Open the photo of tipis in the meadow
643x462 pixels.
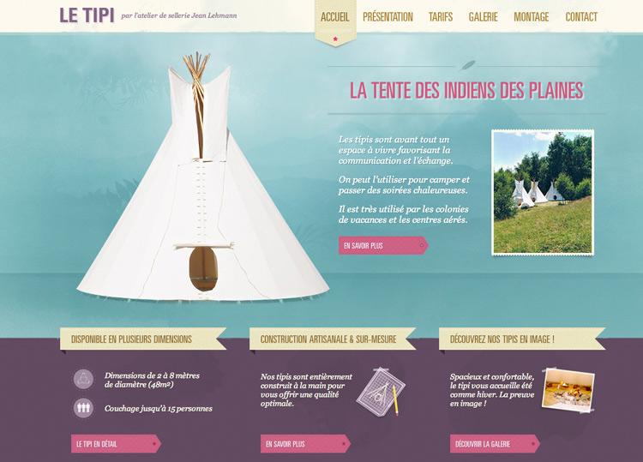point(543,192)
